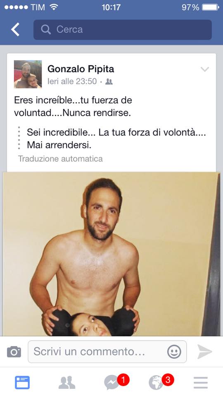223x398 pixels.
Task: Open the camera icon to attach photo
Action: pos(14,352)
